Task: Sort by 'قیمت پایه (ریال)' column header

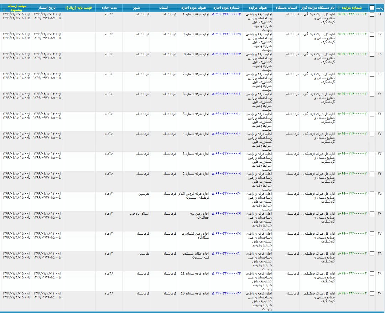Action: click(x=79, y=7)
